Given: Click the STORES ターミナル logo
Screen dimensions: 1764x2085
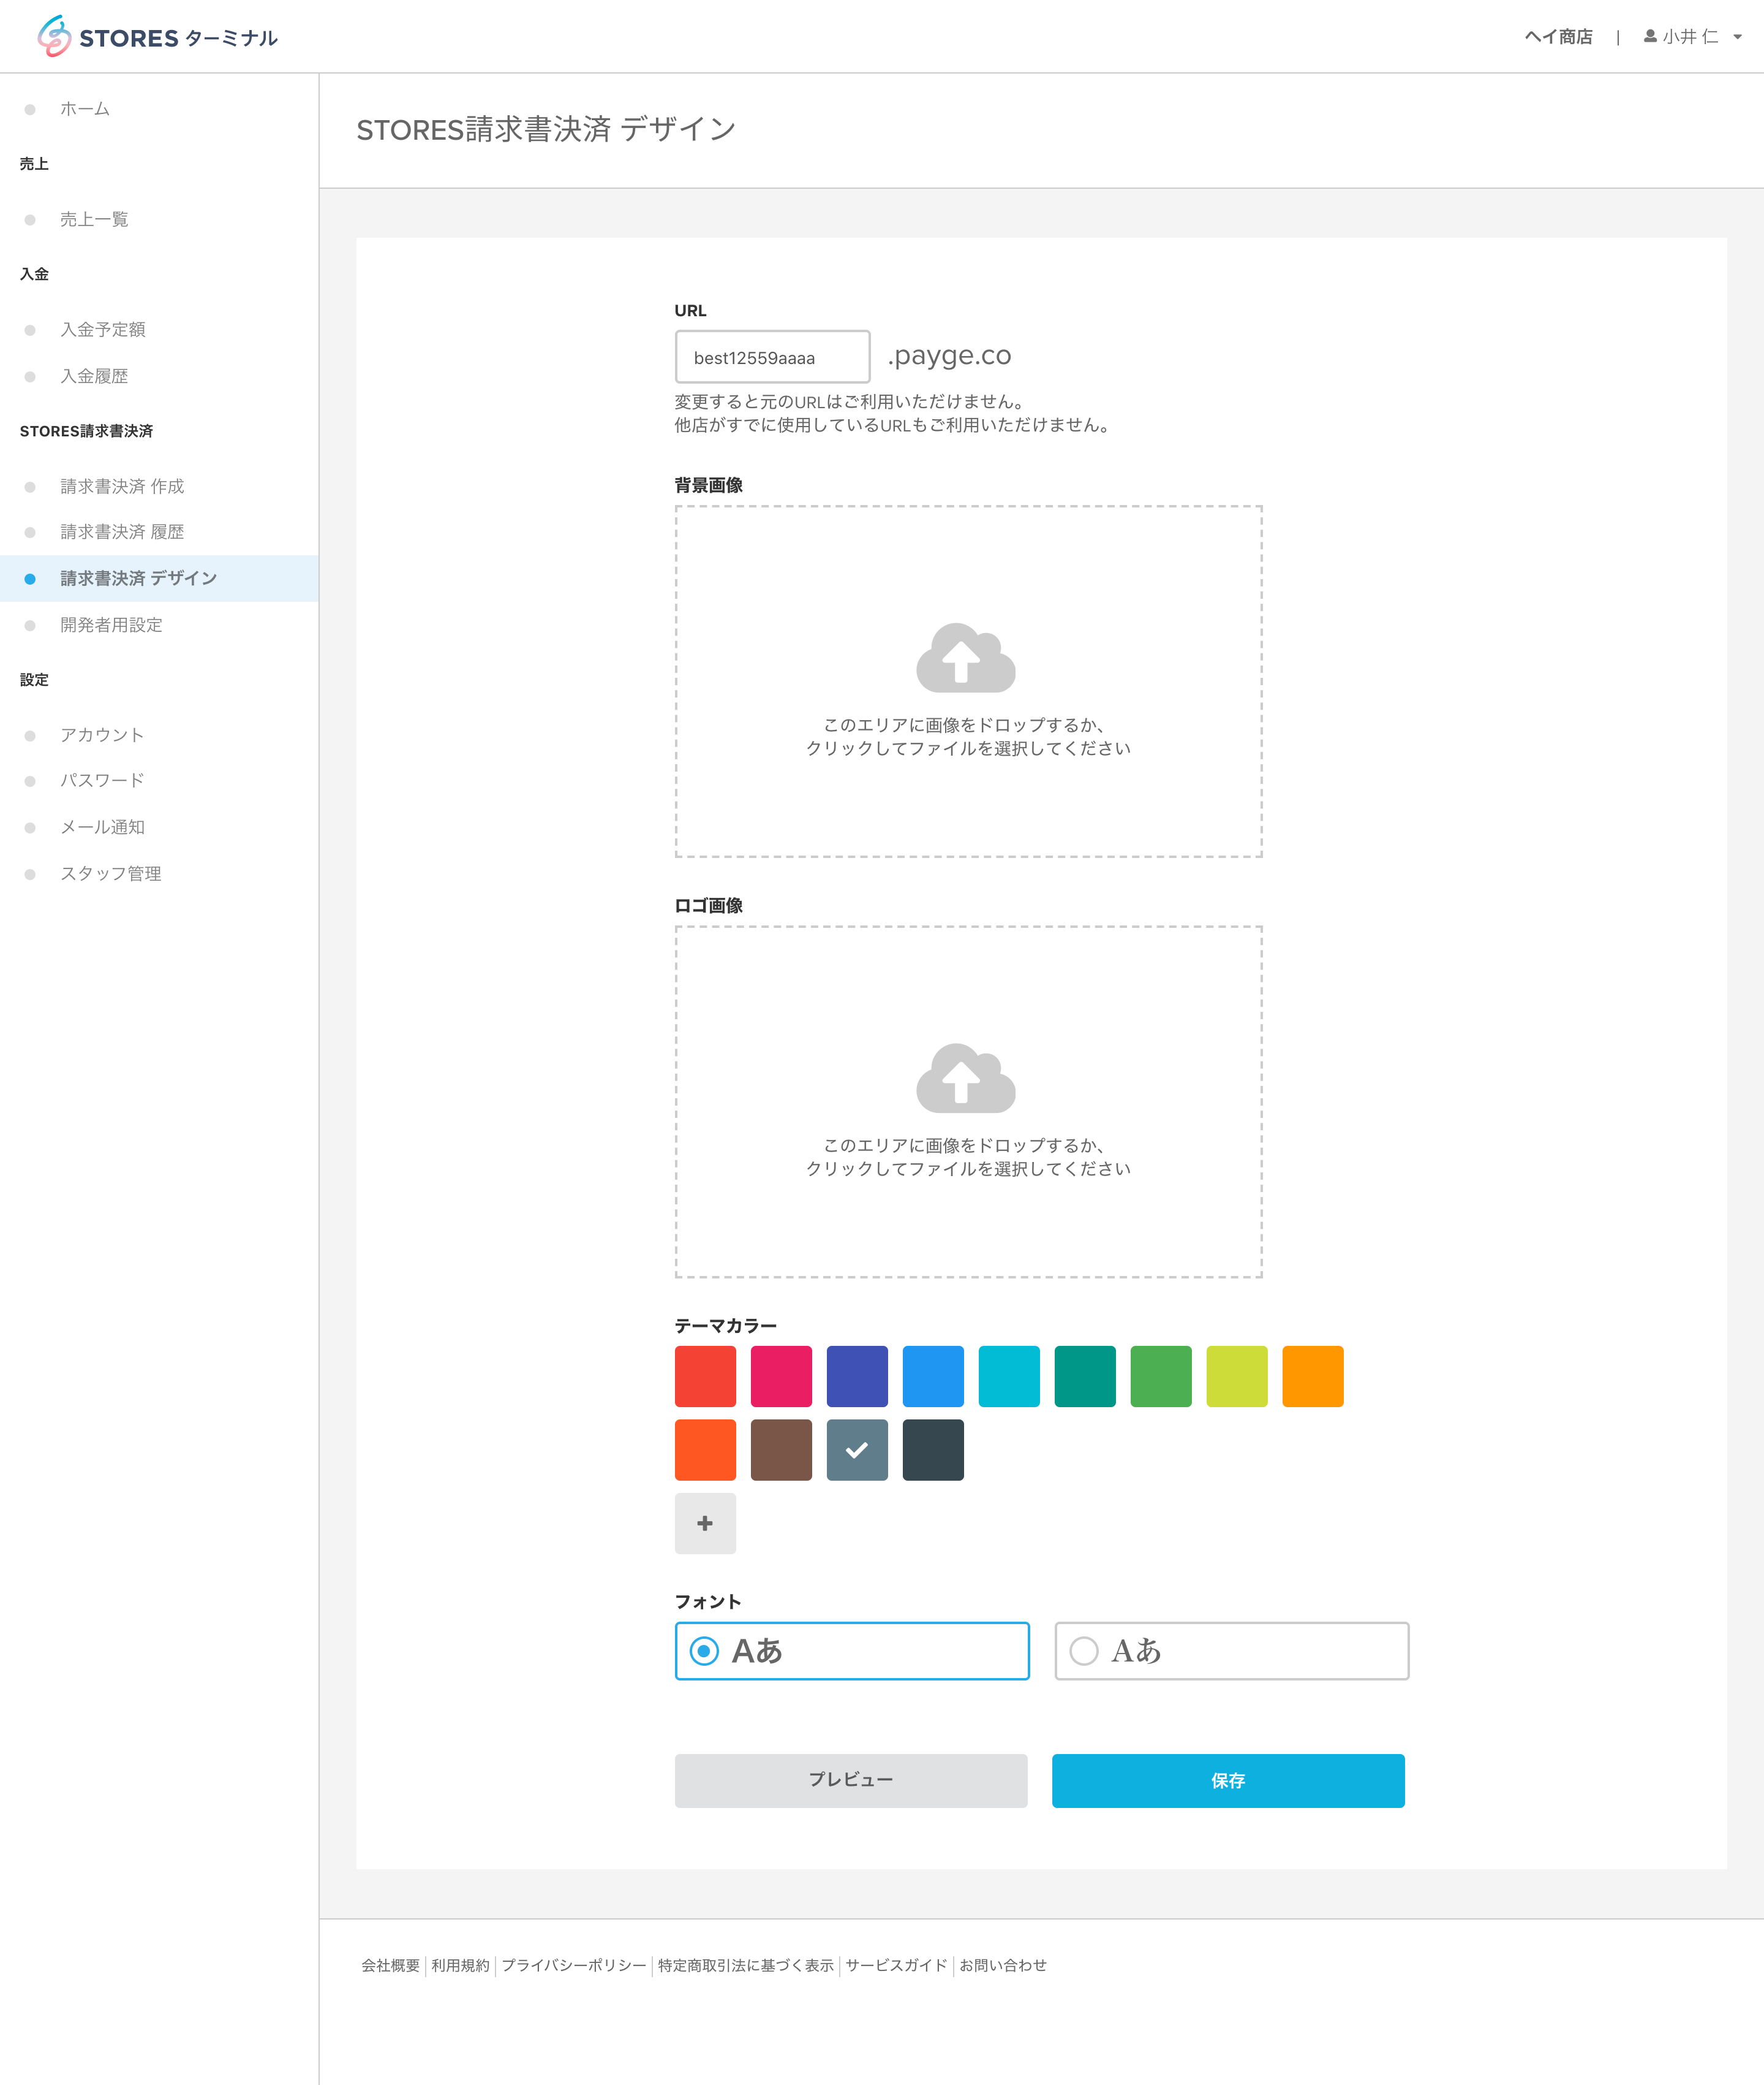Looking at the screenshot, I should [157, 37].
